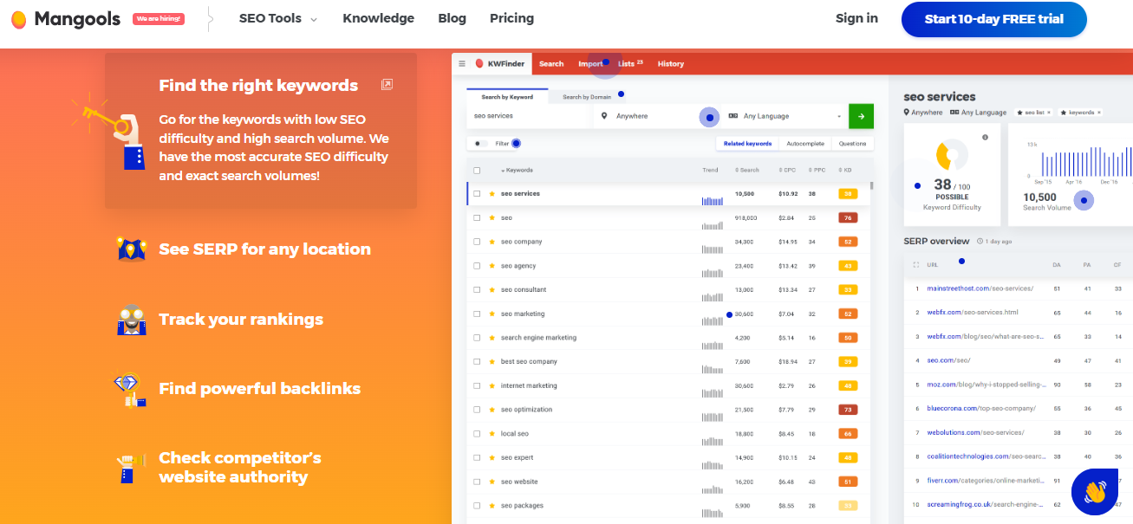The image size is (1133, 524).
Task: Toggle the Filter switch
Action: pos(479,144)
